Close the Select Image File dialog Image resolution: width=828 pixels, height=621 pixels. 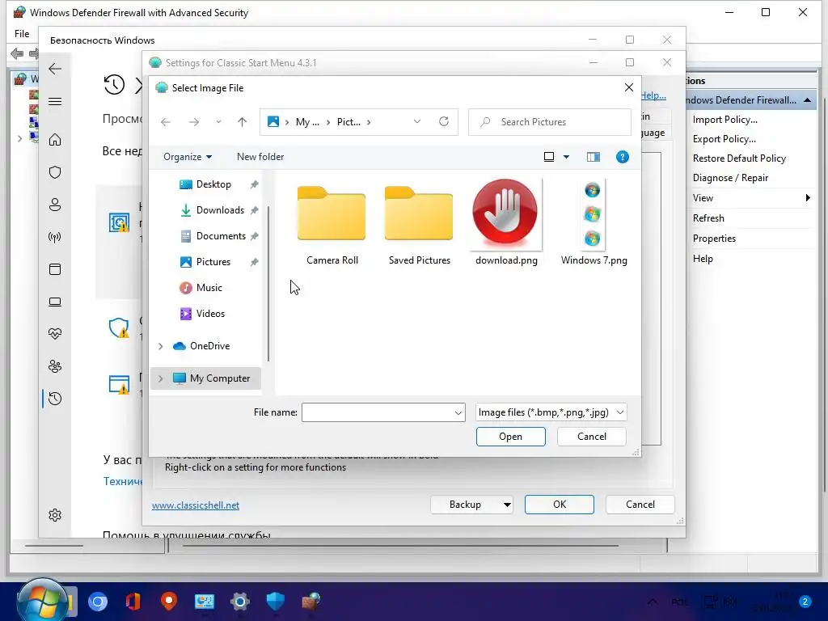628,87
